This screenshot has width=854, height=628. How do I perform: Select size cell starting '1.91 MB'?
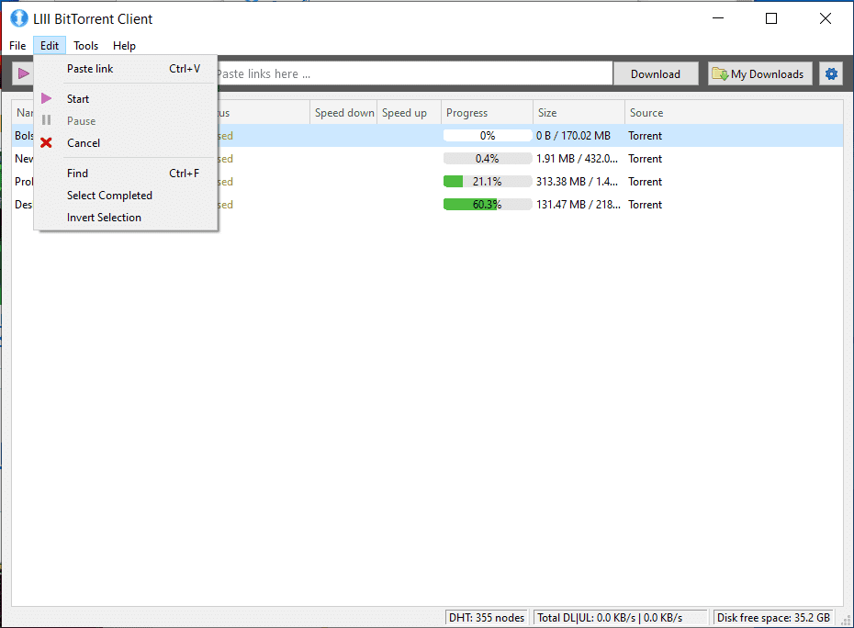click(x=577, y=159)
